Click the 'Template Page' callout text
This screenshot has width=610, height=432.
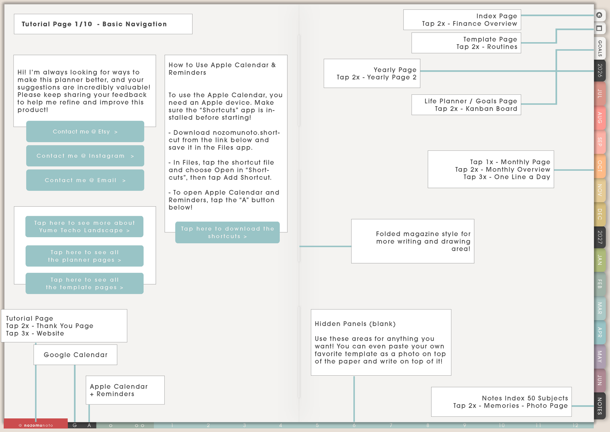490,39
